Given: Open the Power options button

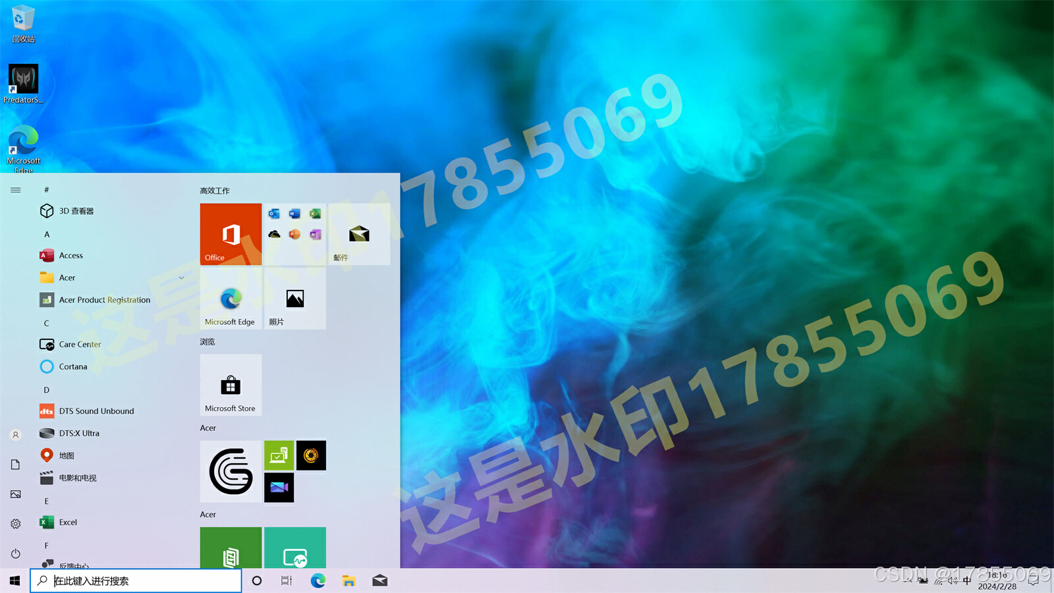Looking at the screenshot, I should 16,553.
